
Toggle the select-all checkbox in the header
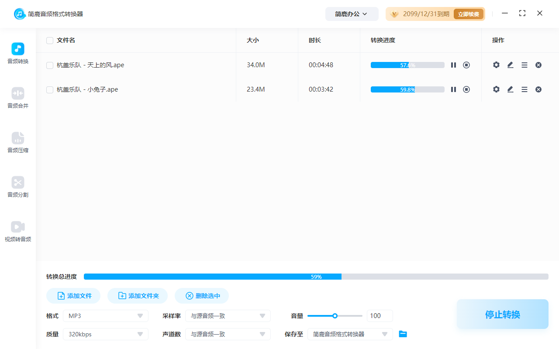[49, 40]
